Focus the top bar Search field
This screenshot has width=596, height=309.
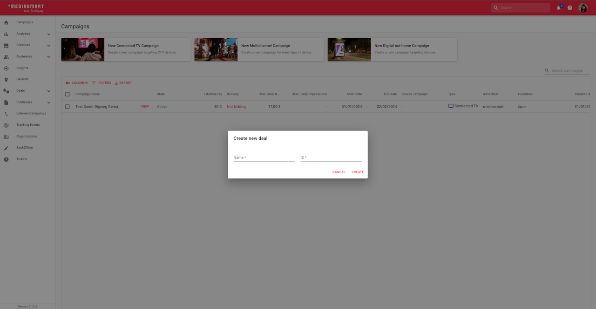click(x=521, y=8)
